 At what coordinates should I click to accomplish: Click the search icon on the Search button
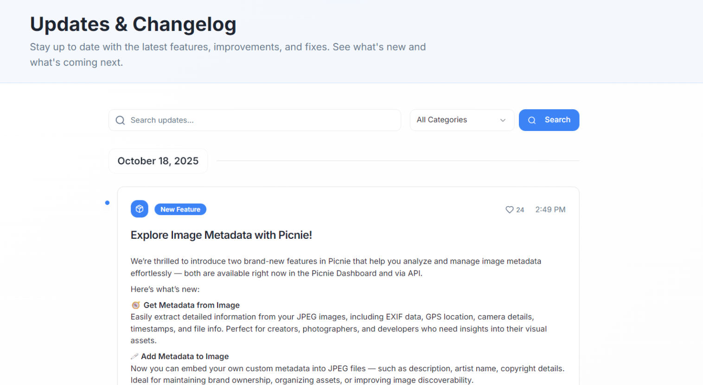coord(532,120)
